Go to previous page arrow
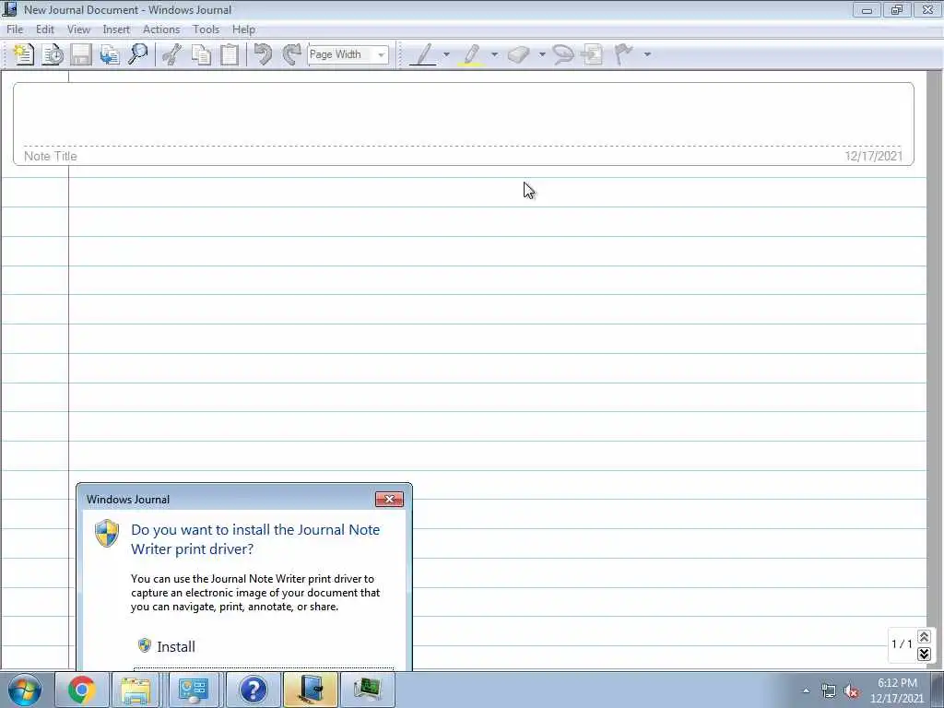This screenshot has width=944, height=708. coord(924,636)
